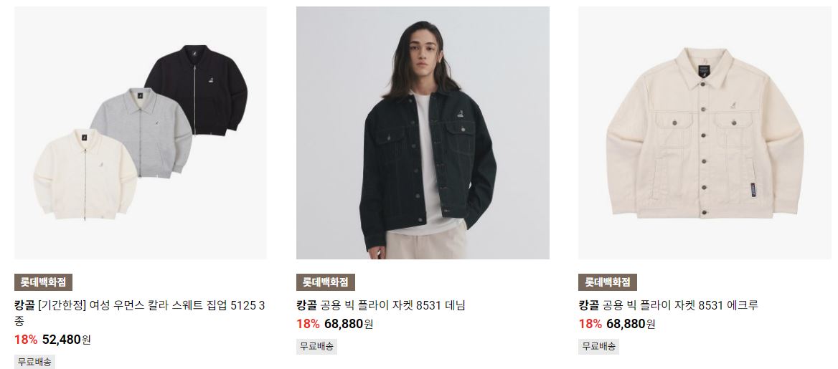Open the three-color sweat zip-up product image
Image resolution: width=838 pixels, height=369 pixels.
(x=141, y=133)
